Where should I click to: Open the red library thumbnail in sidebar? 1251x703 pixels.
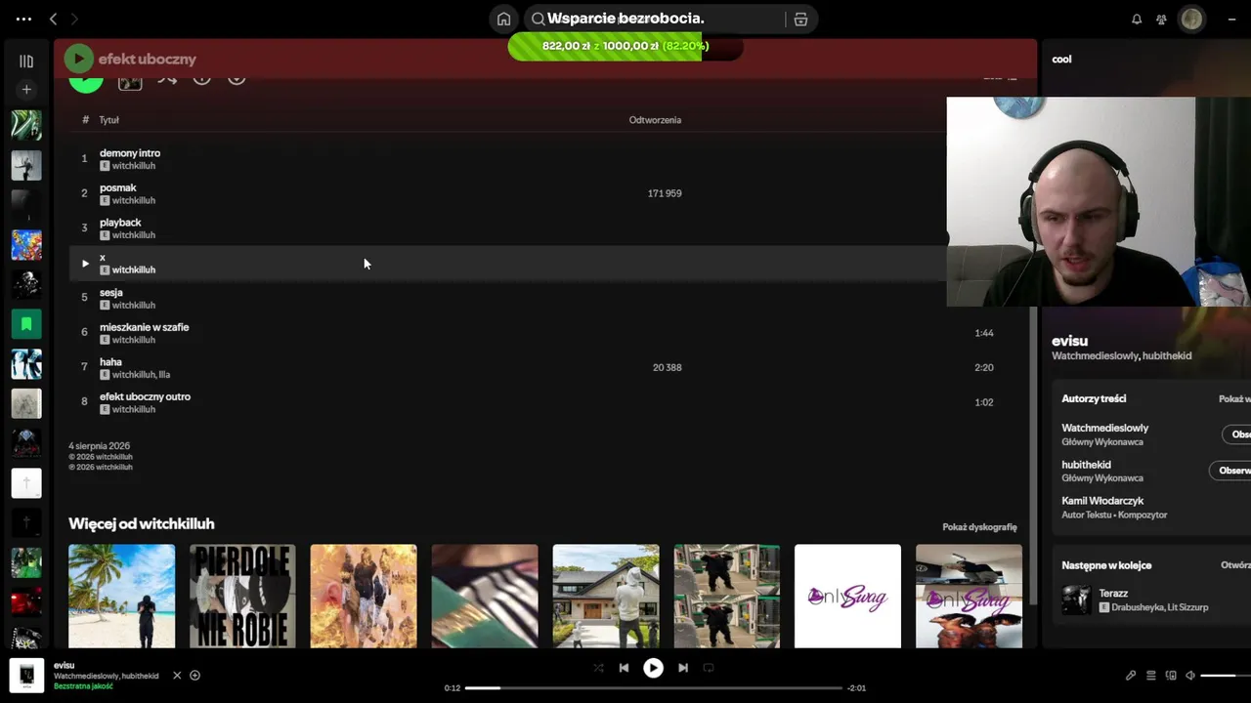pos(26,601)
